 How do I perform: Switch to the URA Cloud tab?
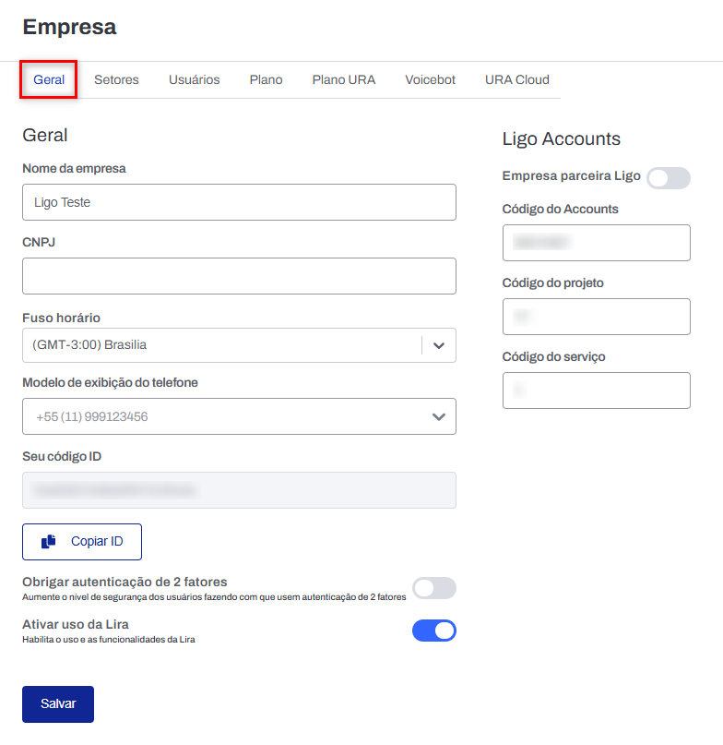pos(516,79)
